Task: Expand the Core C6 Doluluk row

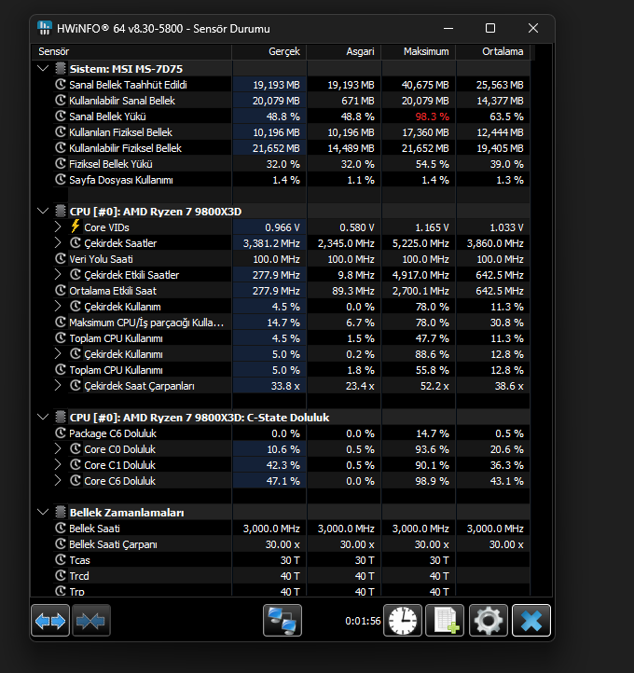Action: (x=58, y=481)
